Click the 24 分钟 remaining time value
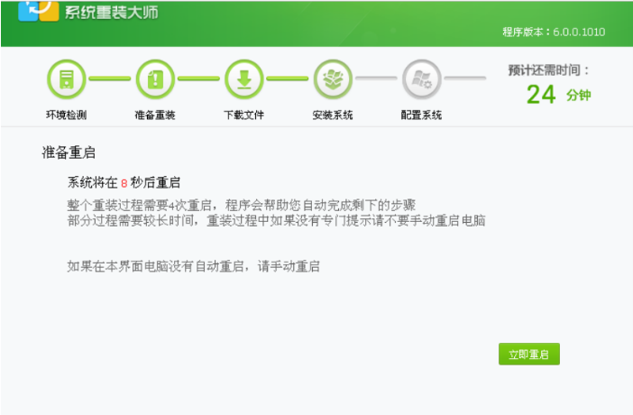633x415 pixels. coord(559,95)
